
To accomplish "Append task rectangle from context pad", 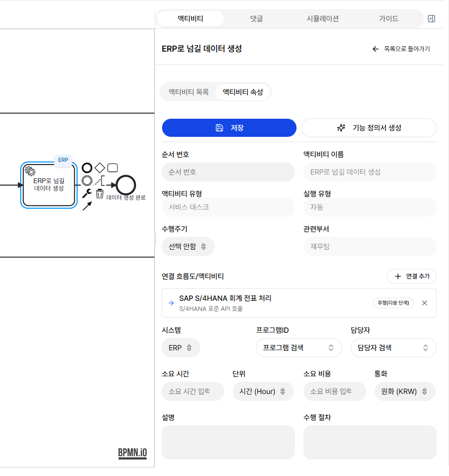I will [113, 168].
